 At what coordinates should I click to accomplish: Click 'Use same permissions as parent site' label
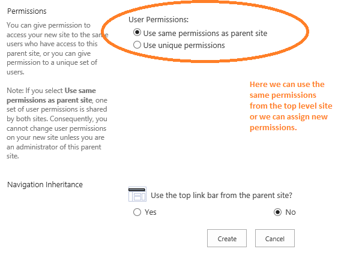coord(205,34)
